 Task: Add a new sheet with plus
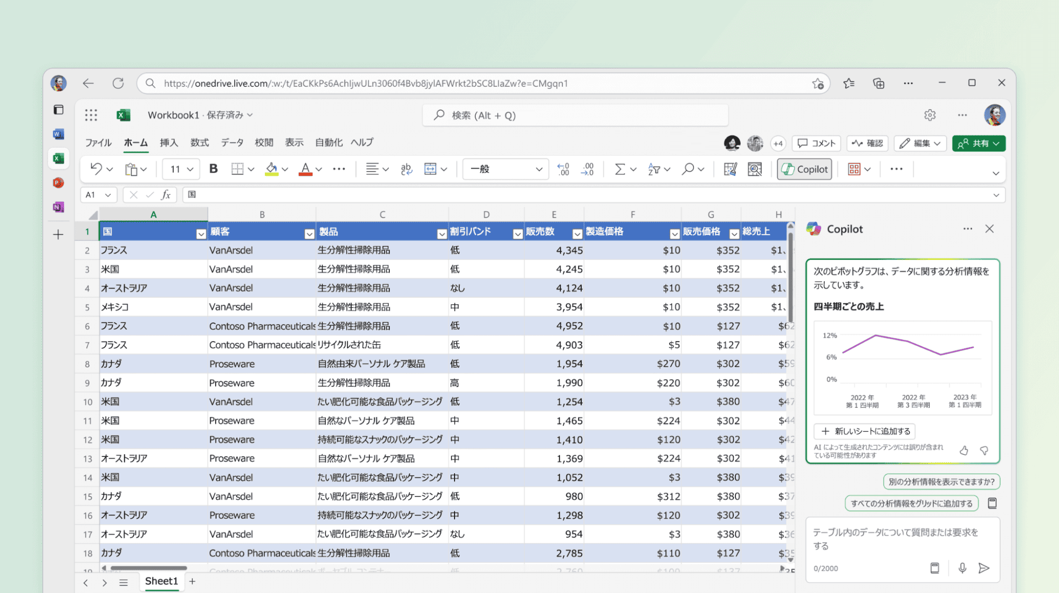(x=192, y=581)
